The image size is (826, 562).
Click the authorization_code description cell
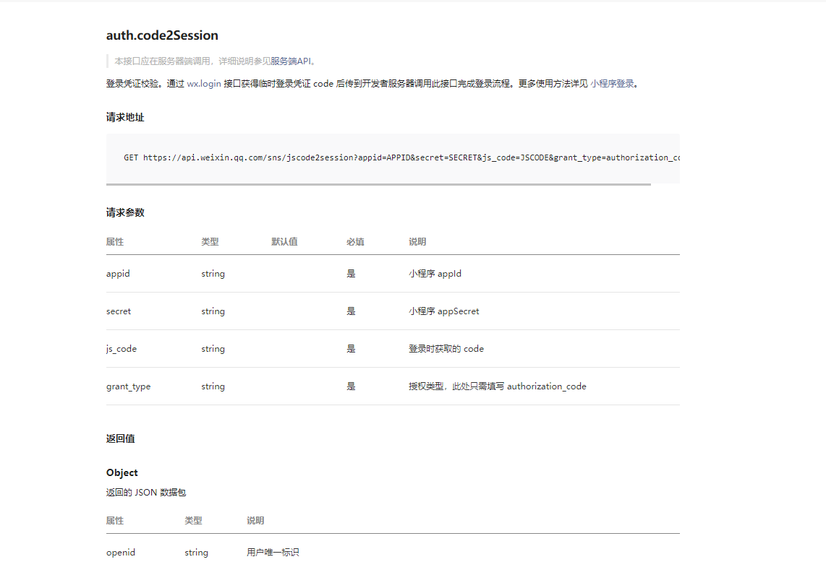click(498, 386)
